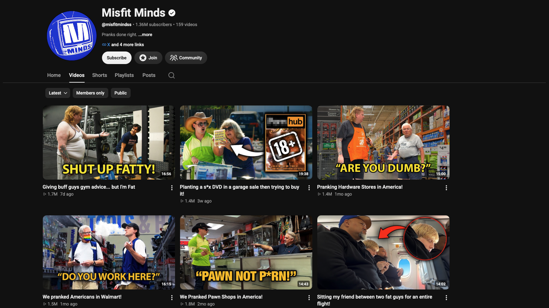The width and height of the screenshot is (549, 308).
Task: Play the 'SHUT UP FATTY!' thumbnail
Action: tap(109, 143)
